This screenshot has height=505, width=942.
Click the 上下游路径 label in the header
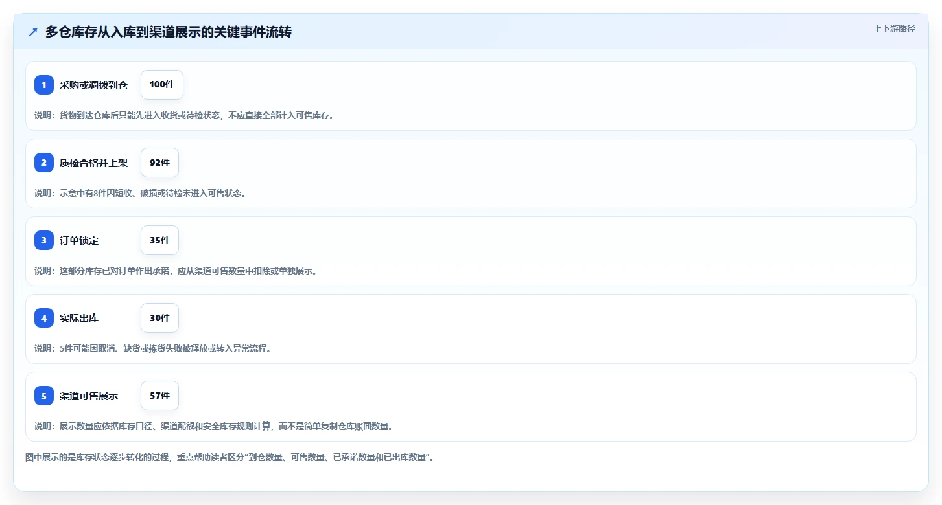[894, 28]
